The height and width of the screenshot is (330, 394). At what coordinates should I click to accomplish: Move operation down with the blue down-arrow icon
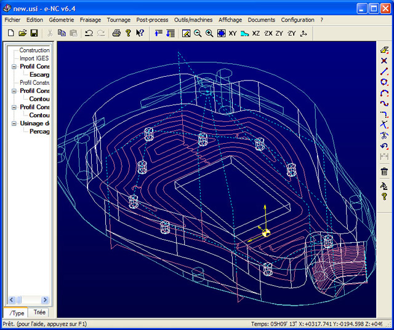click(171, 33)
